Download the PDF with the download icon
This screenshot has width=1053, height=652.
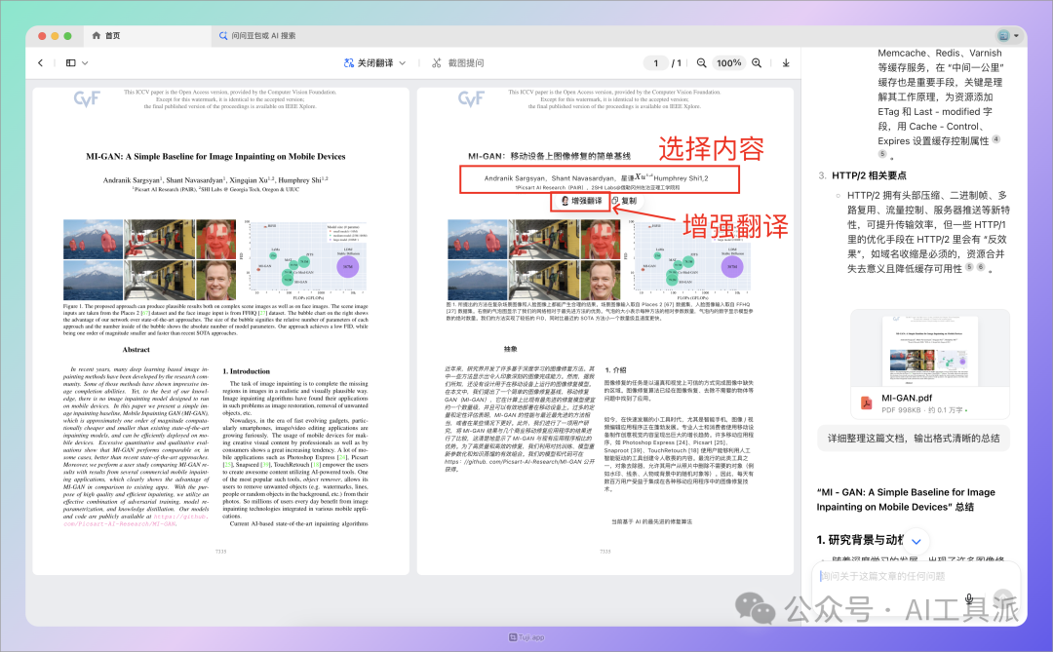(786, 63)
